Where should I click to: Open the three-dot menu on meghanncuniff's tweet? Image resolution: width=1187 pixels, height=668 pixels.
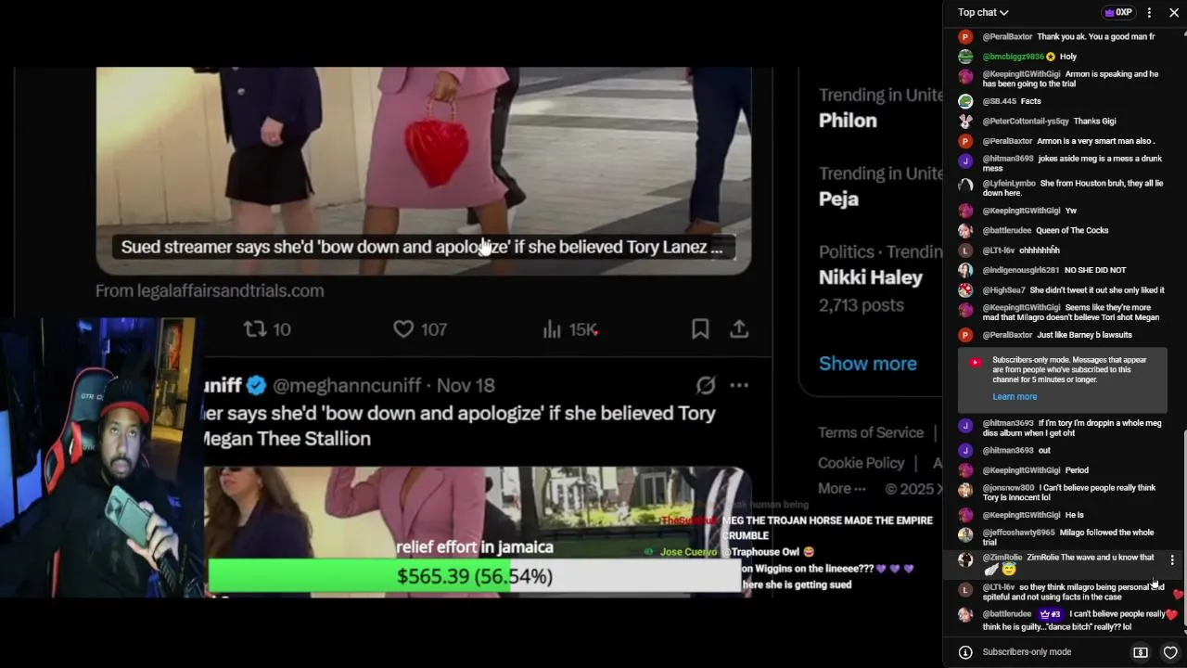click(x=739, y=385)
